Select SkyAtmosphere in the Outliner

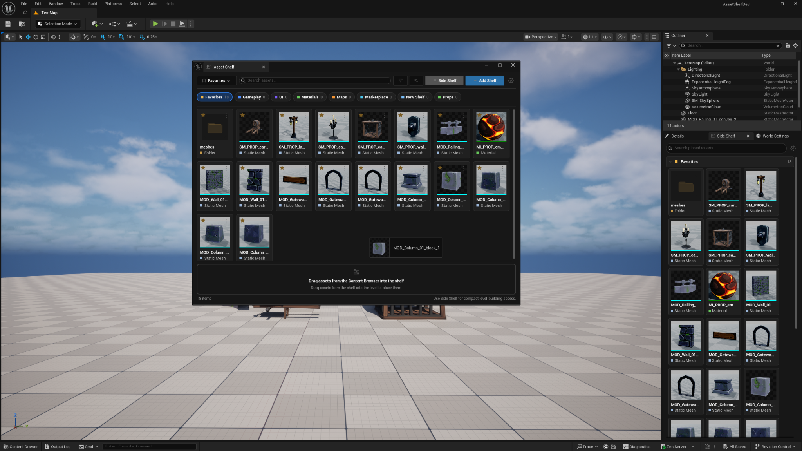point(706,88)
